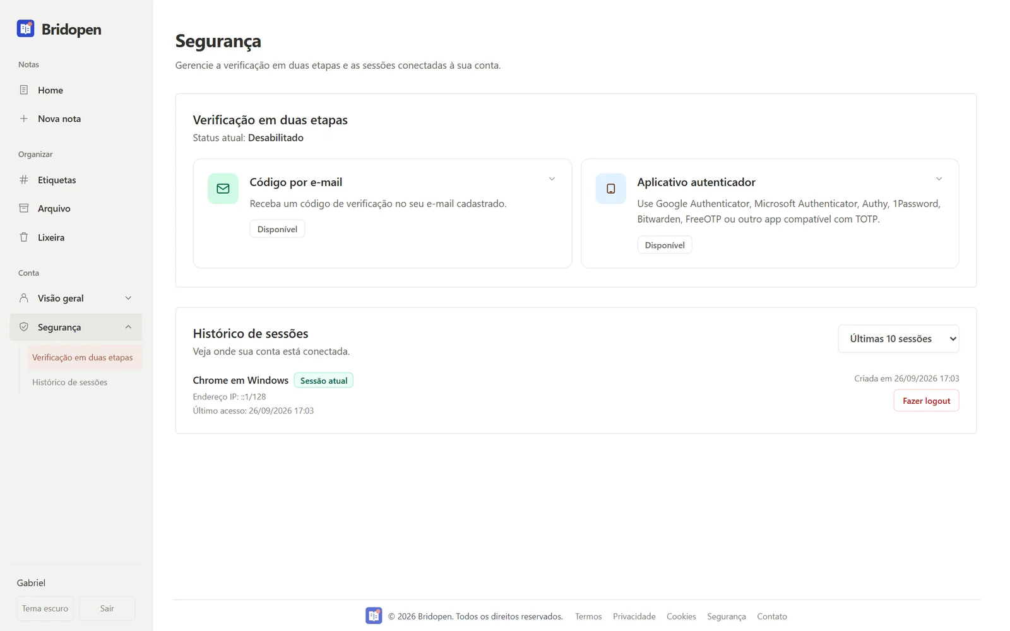Expand the Aplicativo autenticador card chevron
Image resolution: width=1010 pixels, height=631 pixels.
click(x=939, y=179)
